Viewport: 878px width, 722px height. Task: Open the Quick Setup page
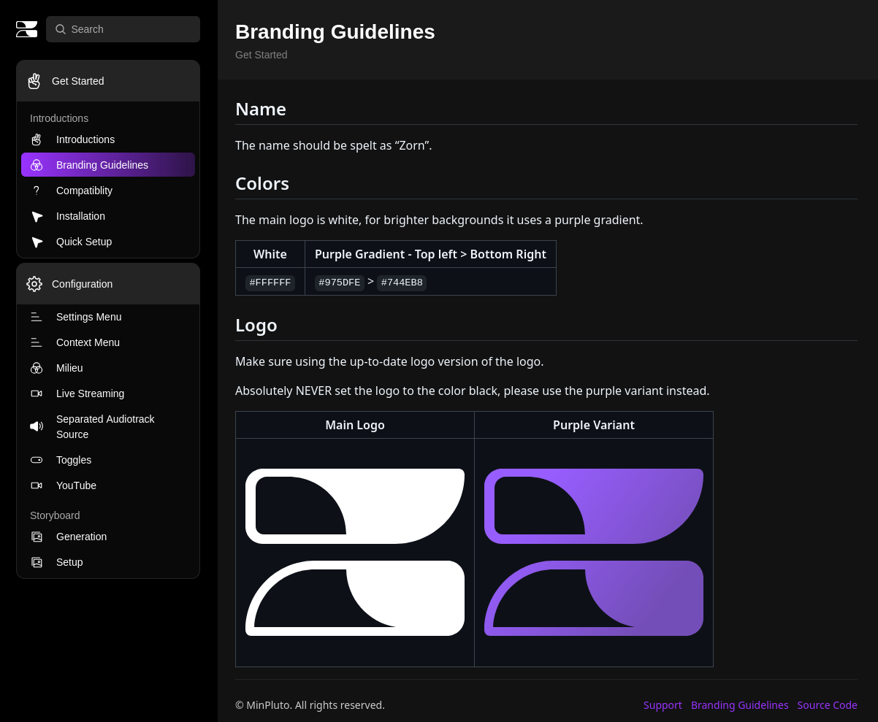point(84,242)
